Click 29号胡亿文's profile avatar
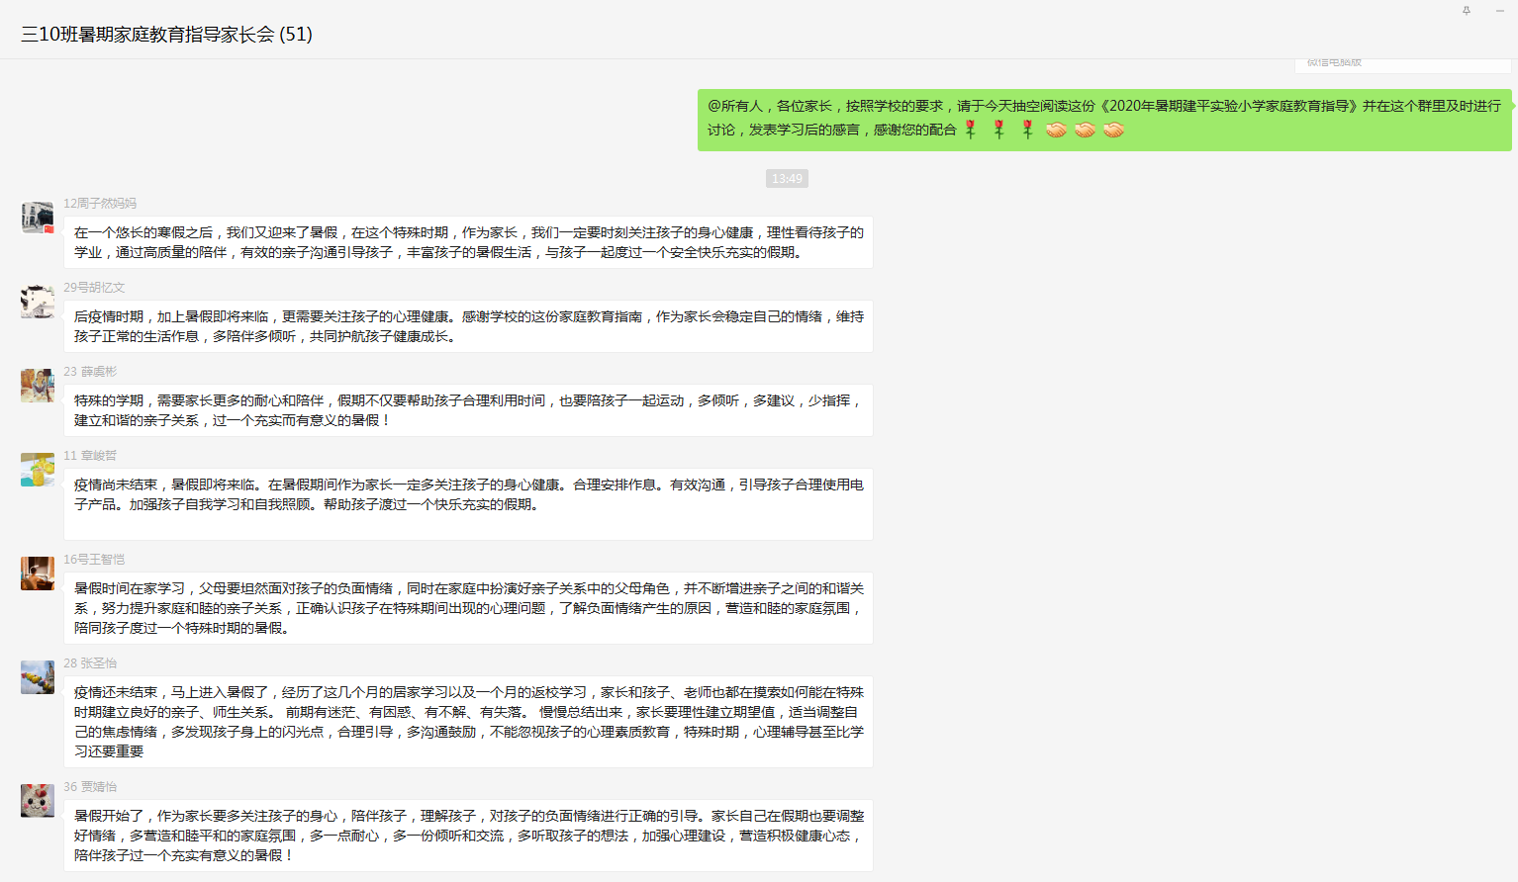Screen dimensions: 1518x882 38,302
